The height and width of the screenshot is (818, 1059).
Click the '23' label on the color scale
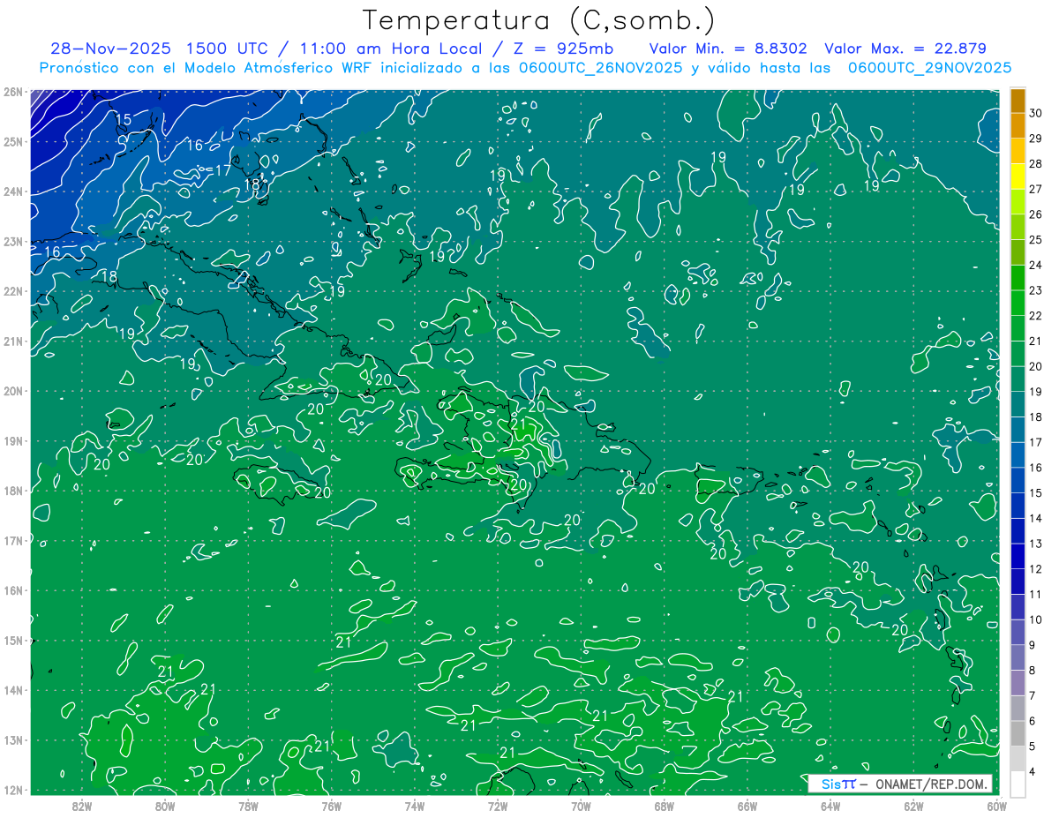(x=1036, y=290)
